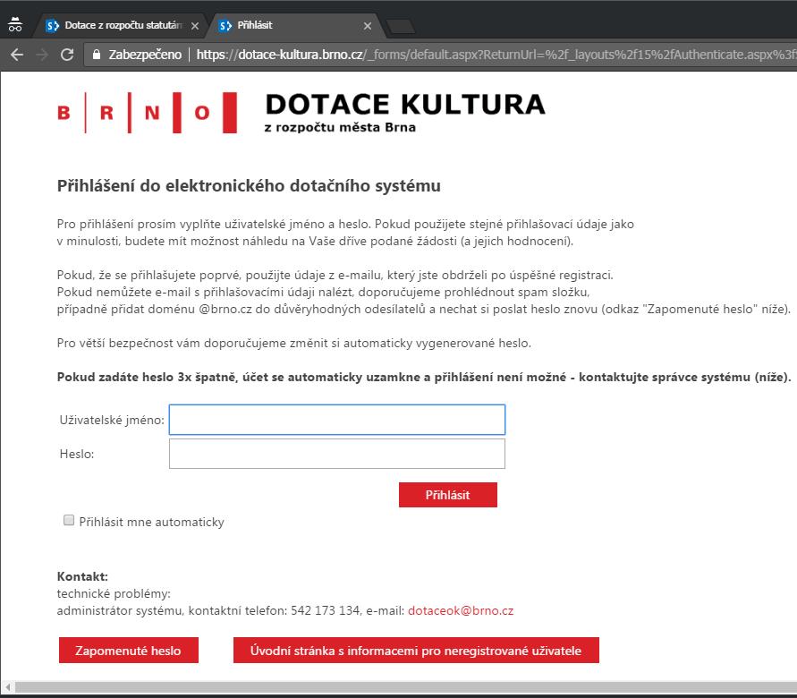Click the SharePoint favicon on Přihlásit tab

point(225,25)
